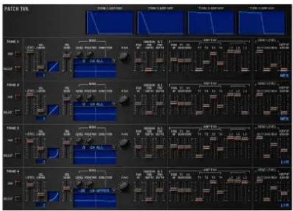Click the Tone 4 velocity curve graphic
The height and width of the screenshot is (211, 293).
pyautogui.click(x=54, y=196)
